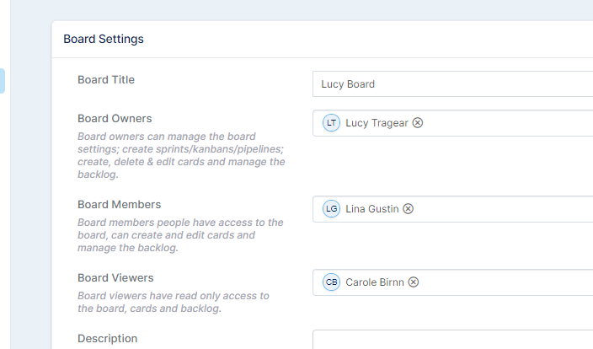This screenshot has height=349, width=593.
Task: Remove Lina Gustin from Board Members
Action: point(408,208)
